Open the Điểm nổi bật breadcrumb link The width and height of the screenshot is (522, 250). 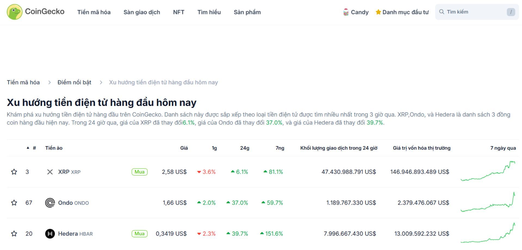(74, 82)
